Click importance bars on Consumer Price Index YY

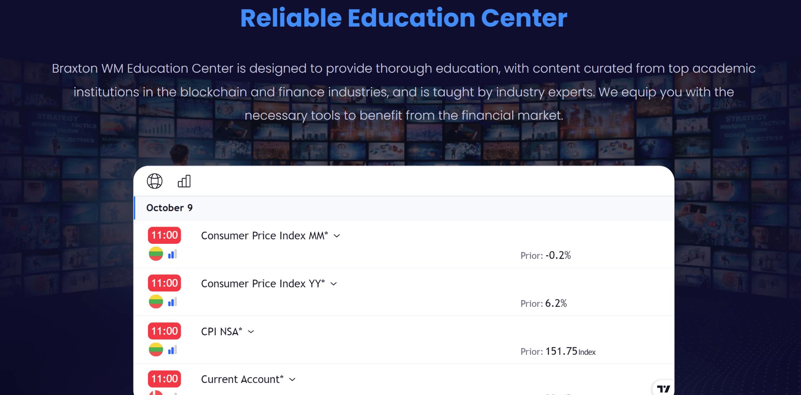coord(172,302)
